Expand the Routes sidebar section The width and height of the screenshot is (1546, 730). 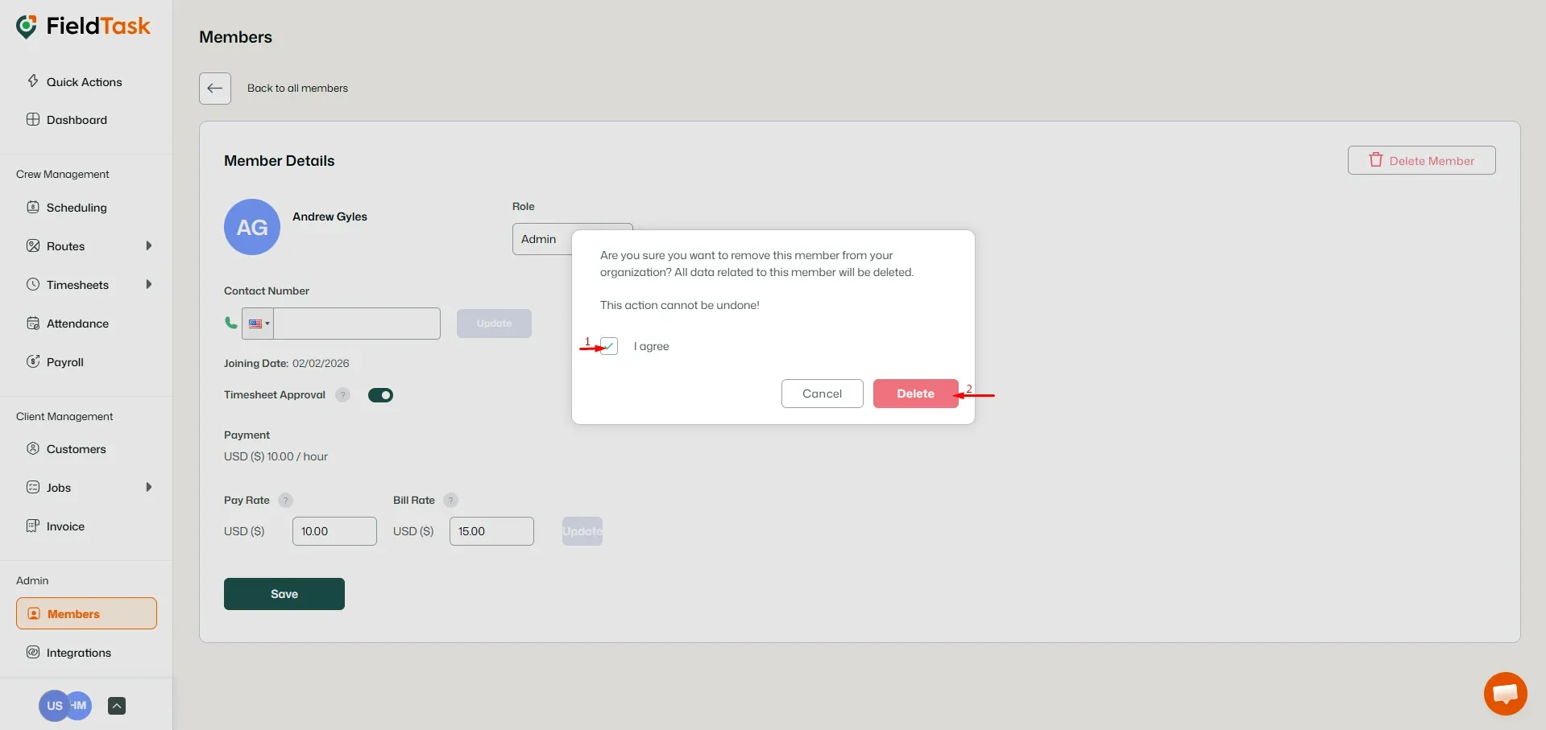[149, 245]
